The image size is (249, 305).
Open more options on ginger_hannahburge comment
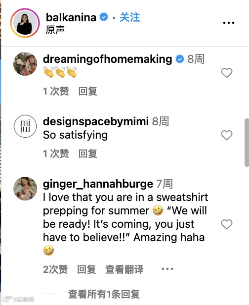click(x=167, y=269)
